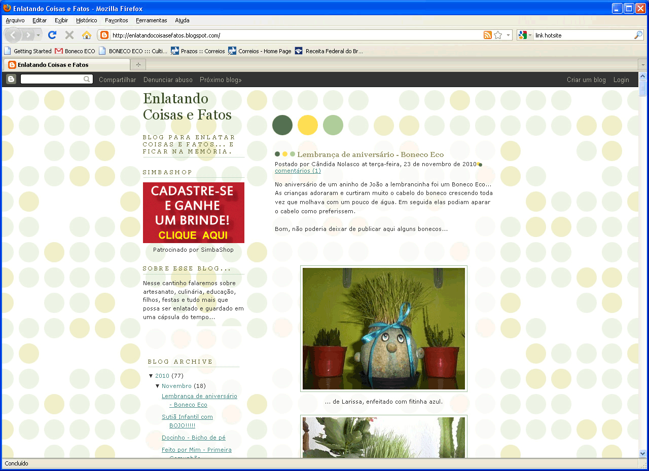
Task: Open the Boneco ECO Gmail bookmark
Action: click(x=75, y=51)
